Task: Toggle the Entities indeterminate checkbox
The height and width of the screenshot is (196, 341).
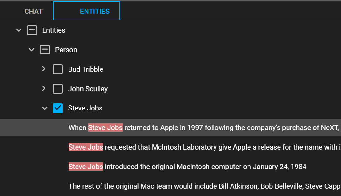Action: tap(32, 30)
